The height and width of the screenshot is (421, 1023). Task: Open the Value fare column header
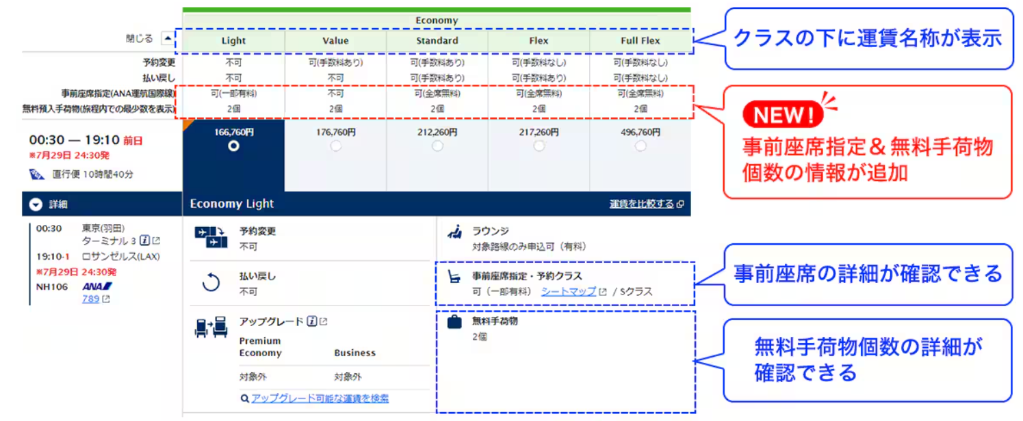(x=335, y=40)
